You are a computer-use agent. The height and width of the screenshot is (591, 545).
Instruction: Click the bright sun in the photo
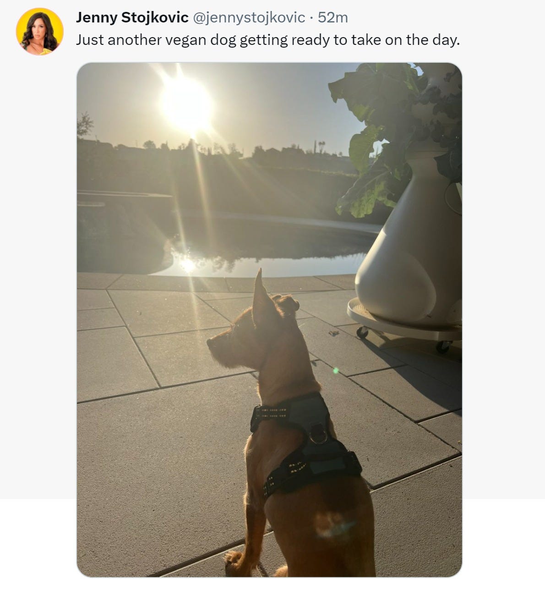186,105
